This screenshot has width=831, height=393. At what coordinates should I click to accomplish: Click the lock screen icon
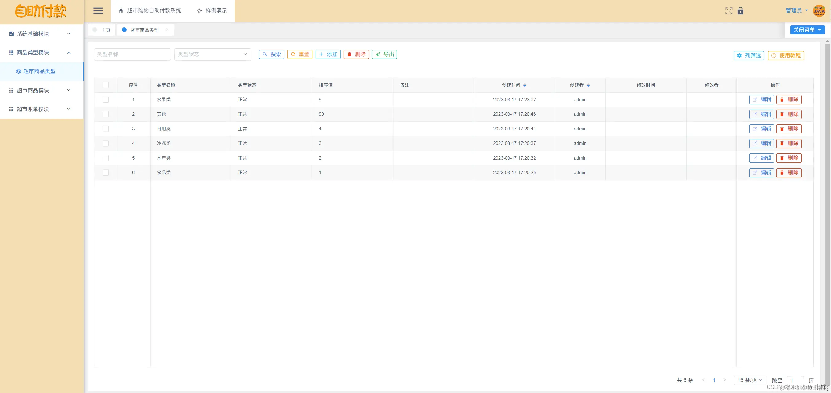(740, 11)
